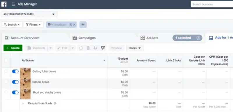Click the Account Overview icon

click(7, 38)
